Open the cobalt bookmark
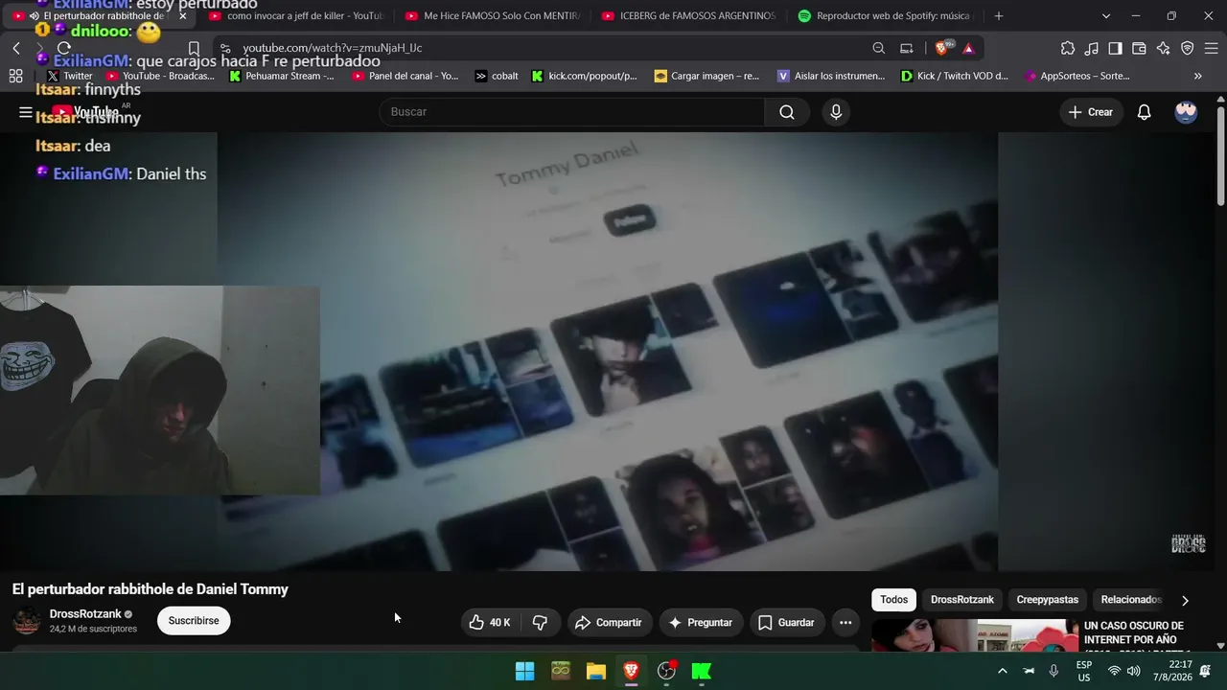The height and width of the screenshot is (690, 1227). pos(497,76)
